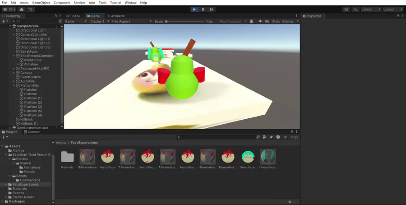406x205 pixels.
Task: Toggle the mute audio speaker icon
Action: tap(260, 21)
